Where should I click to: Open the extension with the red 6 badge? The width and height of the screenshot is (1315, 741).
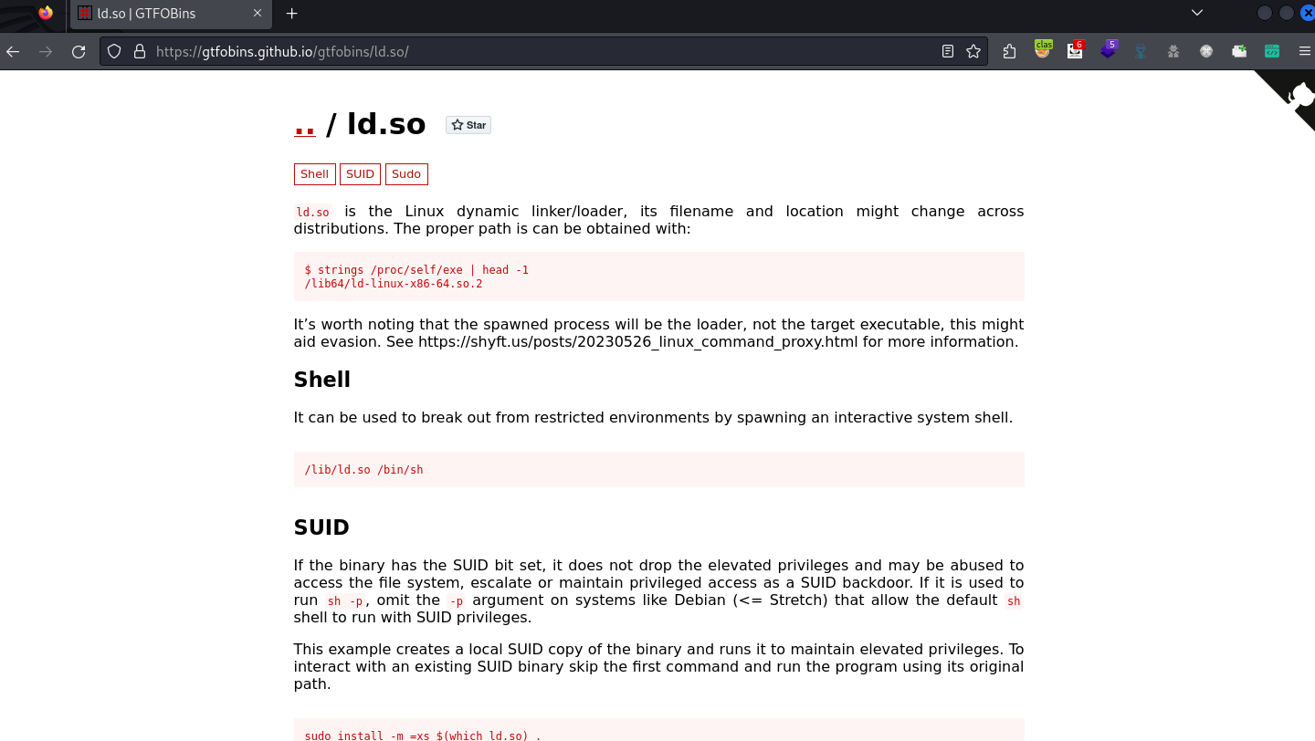pyautogui.click(x=1076, y=50)
